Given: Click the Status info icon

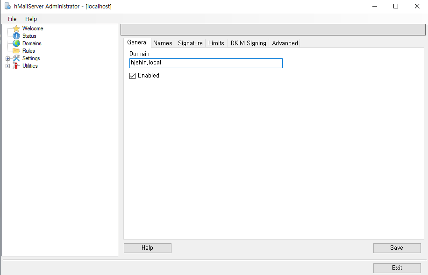Looking at the screenshot, I should point(16,36).
